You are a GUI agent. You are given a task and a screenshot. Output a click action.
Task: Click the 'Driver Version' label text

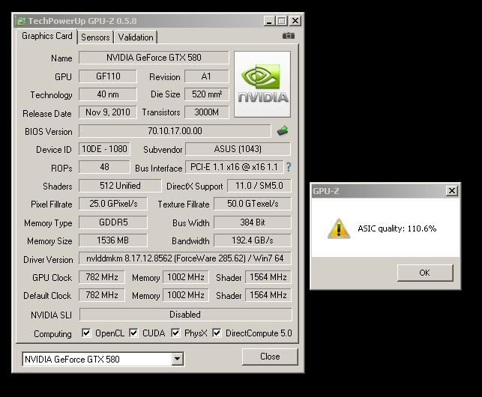pos(48,260)
